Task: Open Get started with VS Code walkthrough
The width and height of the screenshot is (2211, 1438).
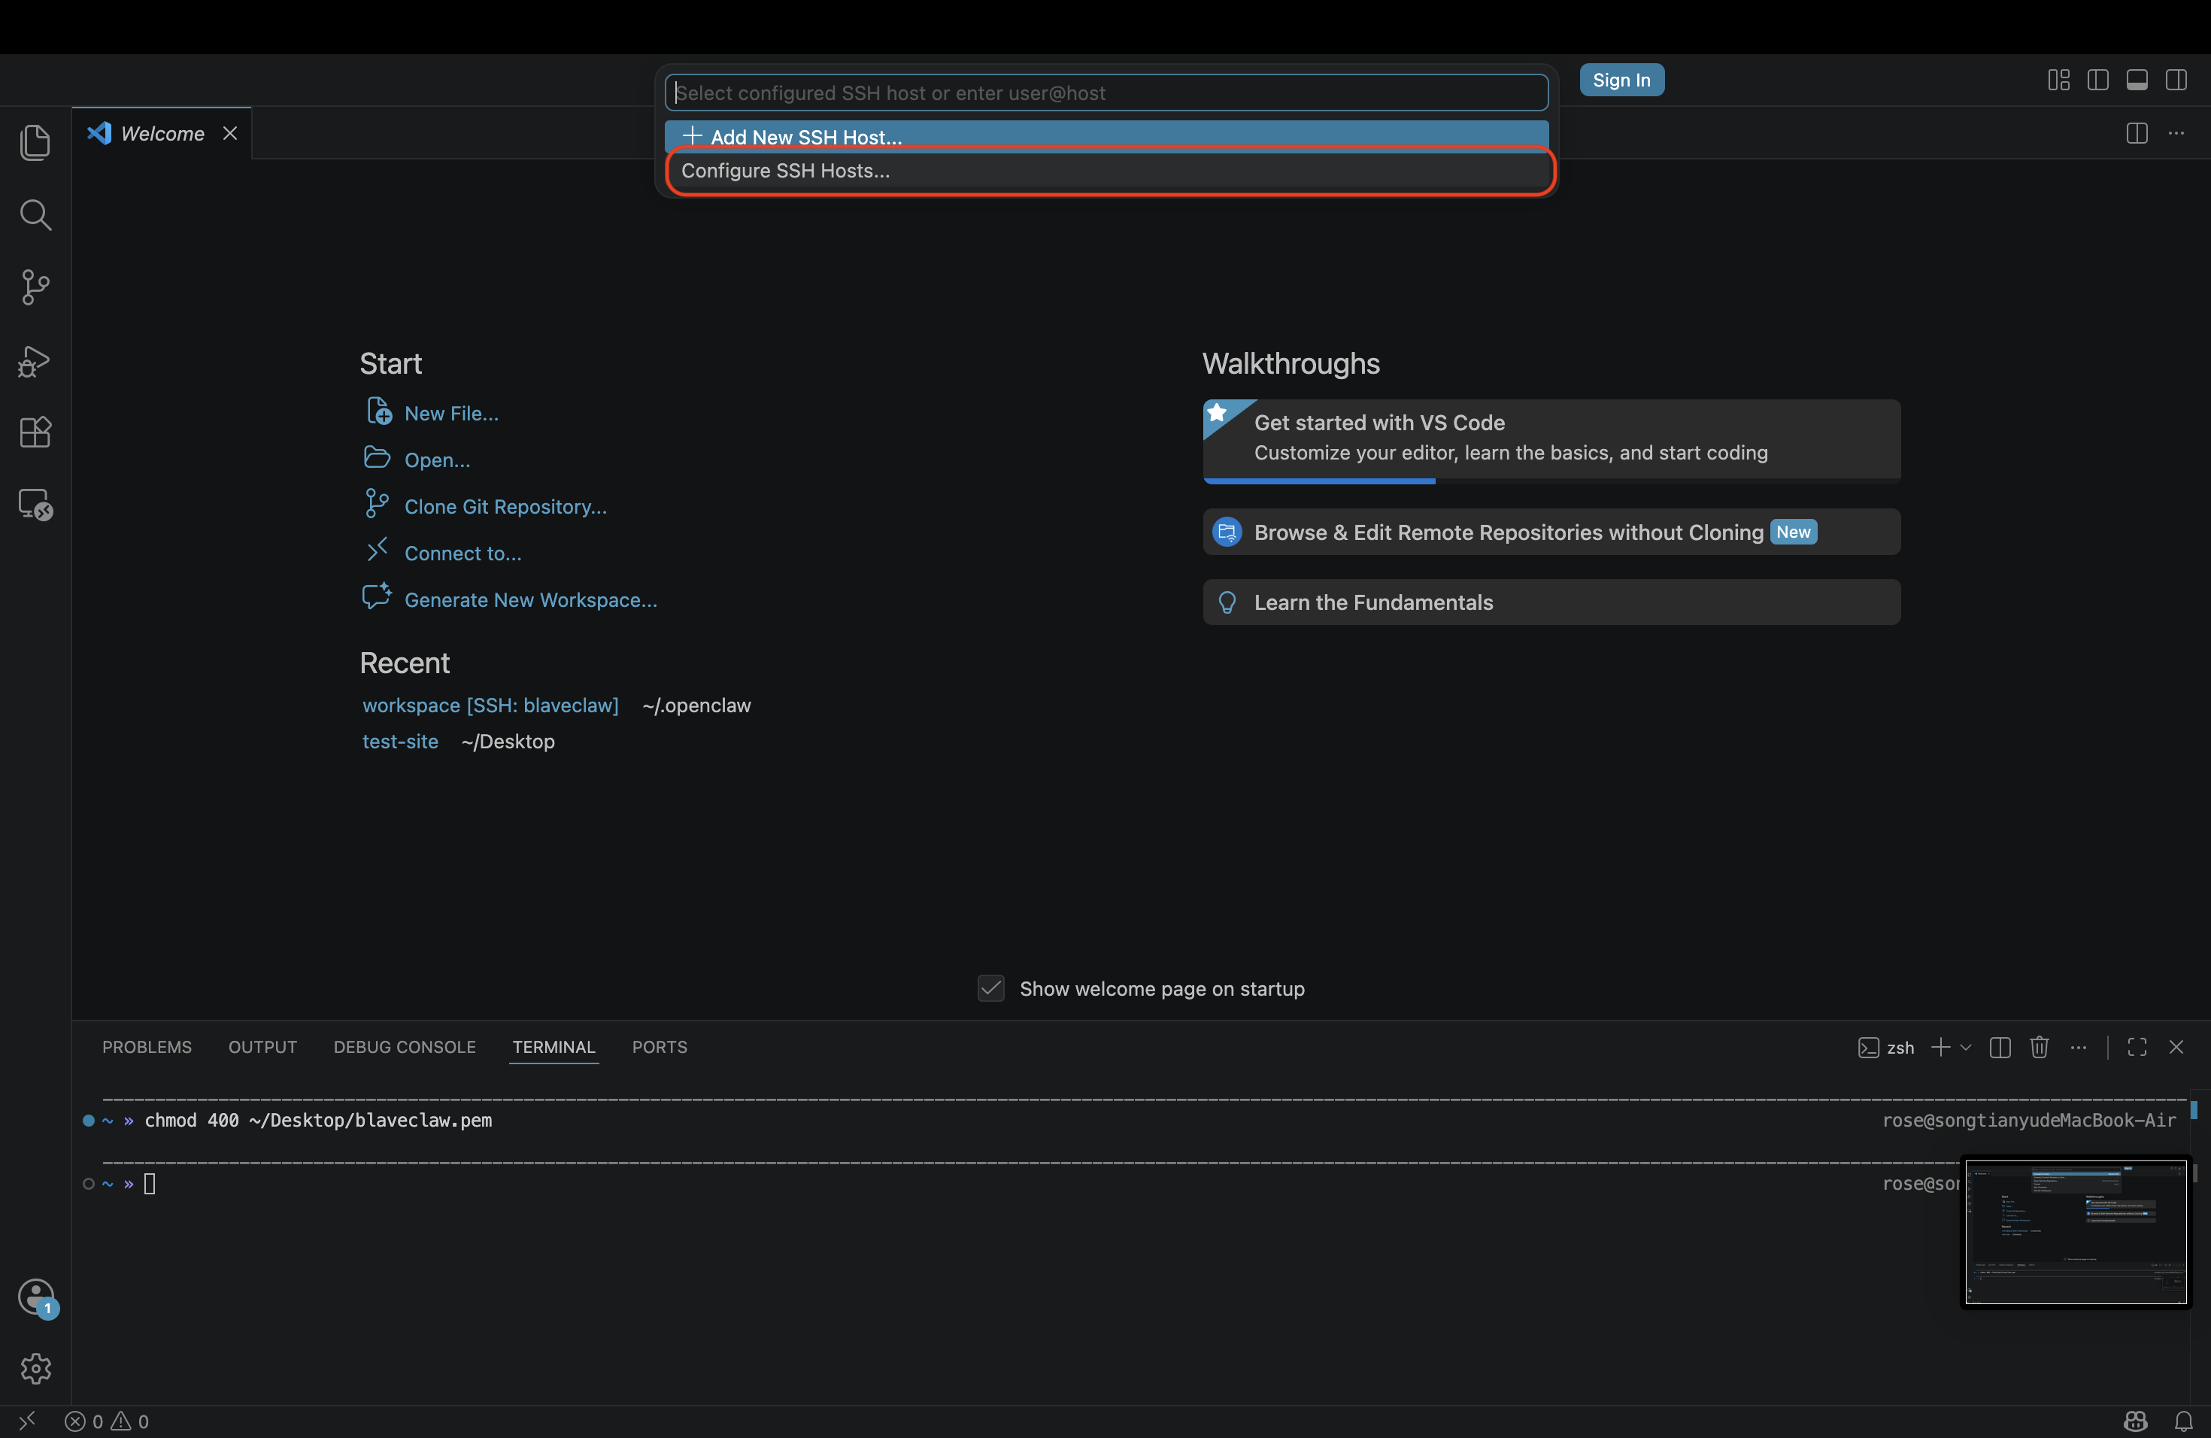Action: [1551, 441]
